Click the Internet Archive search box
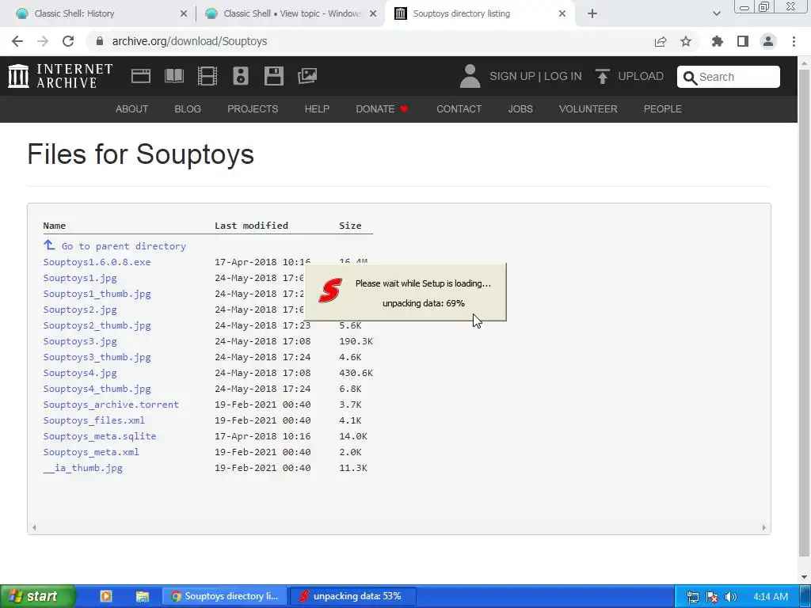The height and width of the screenshot is (608, 811). [x=729, y=77]
